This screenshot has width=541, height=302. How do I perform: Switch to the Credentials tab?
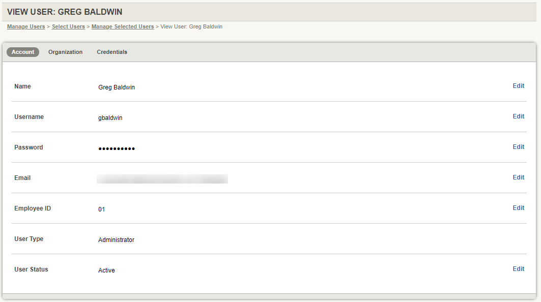click(111, 52)
